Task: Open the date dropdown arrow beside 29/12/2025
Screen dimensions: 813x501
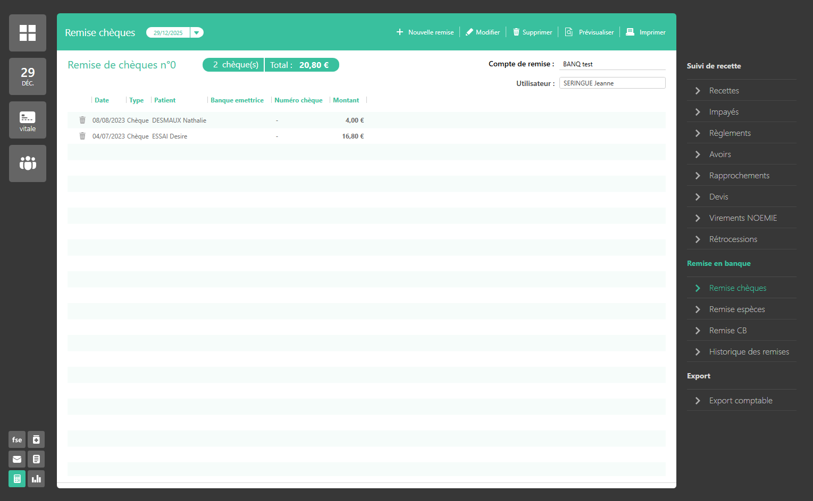Action: (197, 33)
